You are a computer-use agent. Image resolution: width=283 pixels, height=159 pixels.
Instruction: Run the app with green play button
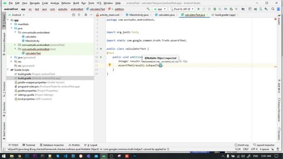[199, 9]
